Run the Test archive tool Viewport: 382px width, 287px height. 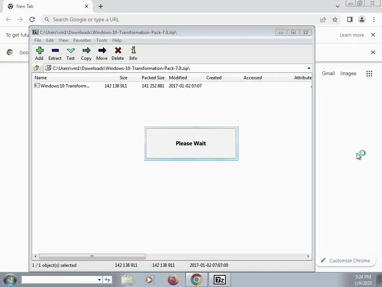pyautogui.click(x=71, y=53)
